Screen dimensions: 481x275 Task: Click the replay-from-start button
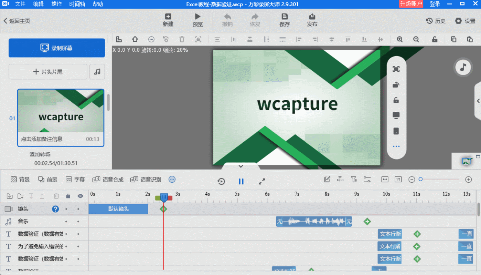coord(221,181)
